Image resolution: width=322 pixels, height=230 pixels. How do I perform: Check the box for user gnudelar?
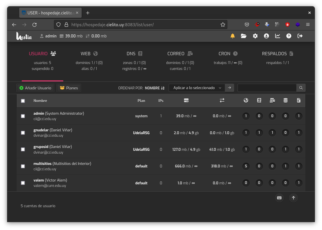[x=23, y=133]
